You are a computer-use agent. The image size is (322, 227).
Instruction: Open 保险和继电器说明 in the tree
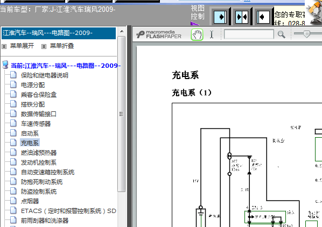44,75
